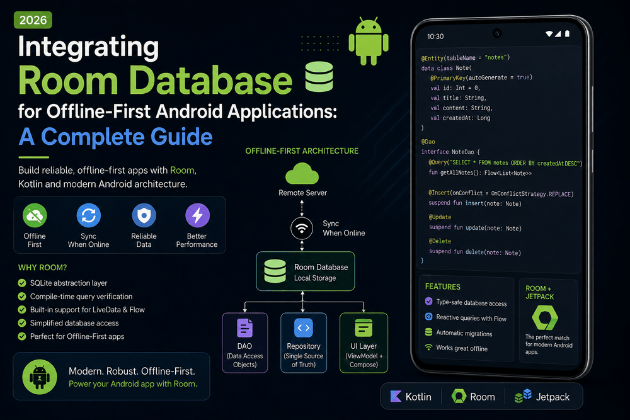Select the Sync When Online circular arrows icon
This screenshot has height=420, width=630.
click(x=88, y=215)
